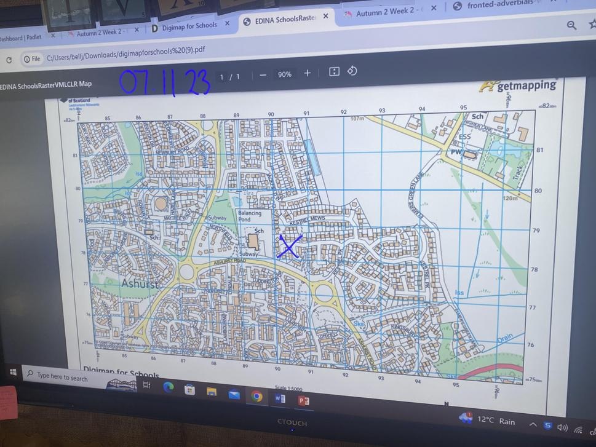Open the 12°C Rain weather widget
The width and height of the screenshot is (596, 447).
click(487, 419)
